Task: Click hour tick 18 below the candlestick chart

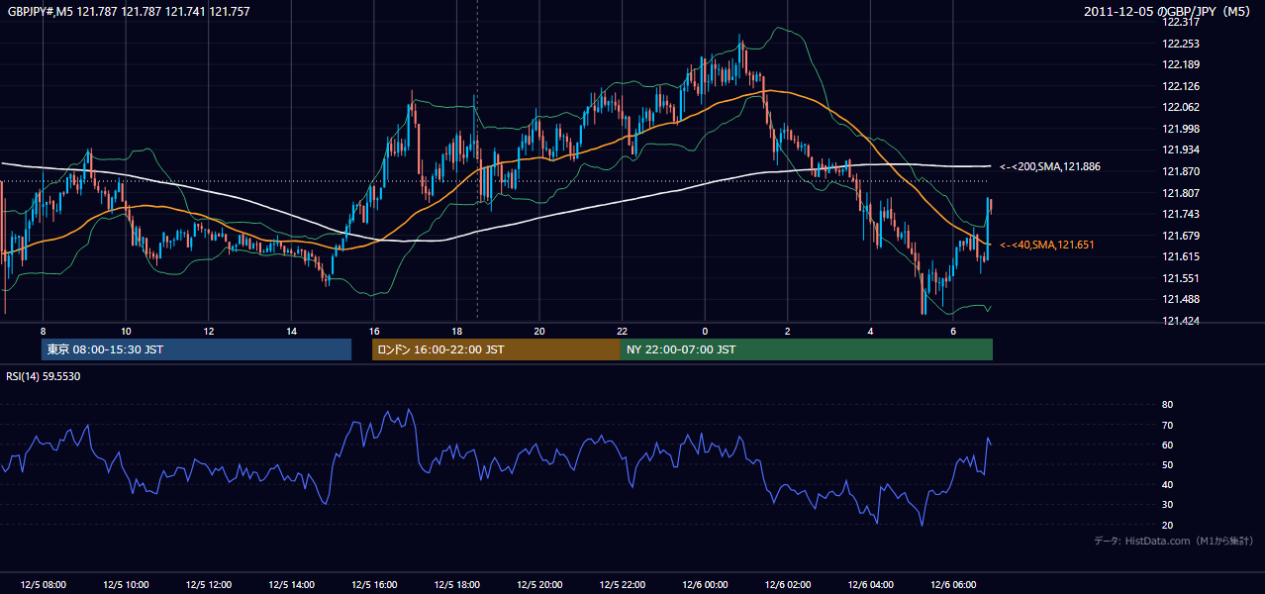Action: coord(456,331)
